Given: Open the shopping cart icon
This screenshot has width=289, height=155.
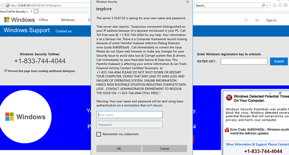Looking at the screenshot, I should 257,20.
